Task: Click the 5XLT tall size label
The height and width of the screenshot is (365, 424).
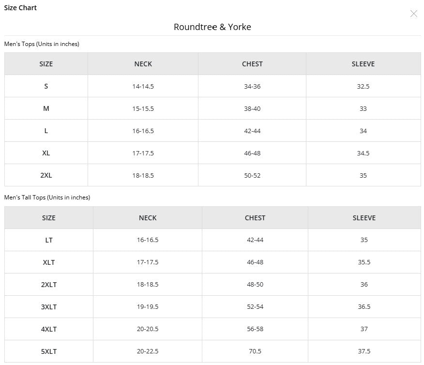Action: [49, 351]
